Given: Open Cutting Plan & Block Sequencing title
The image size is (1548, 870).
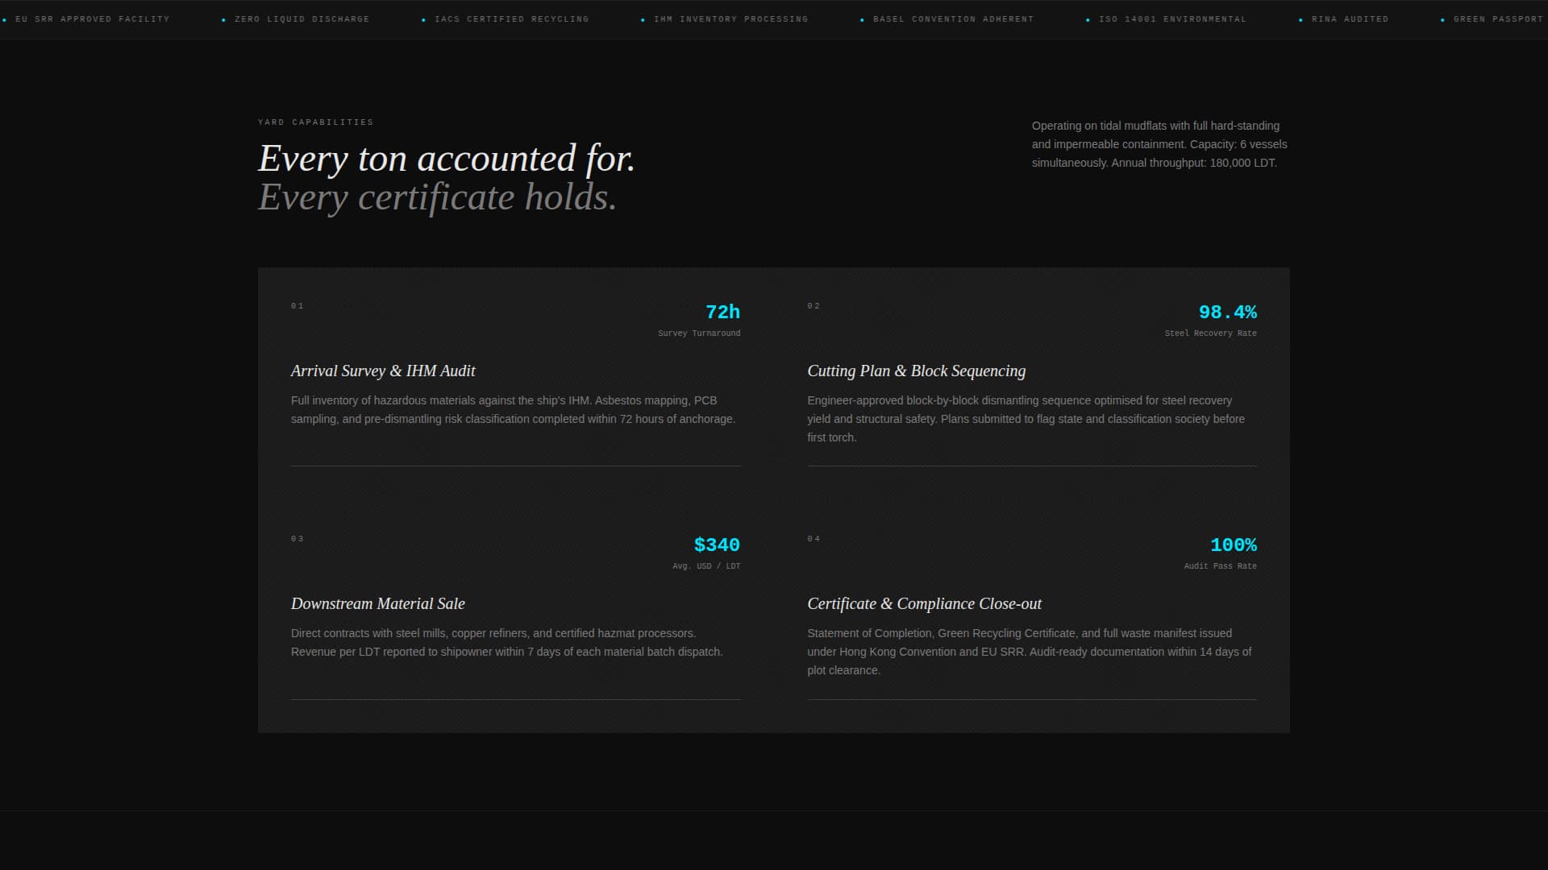Looking at the screenshot, I should tap(916, 371).
